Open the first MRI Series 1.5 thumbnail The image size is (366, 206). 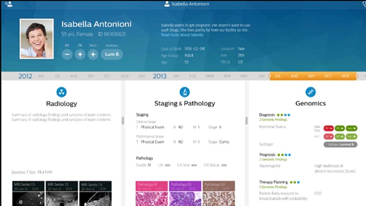[x=28, y=193]
